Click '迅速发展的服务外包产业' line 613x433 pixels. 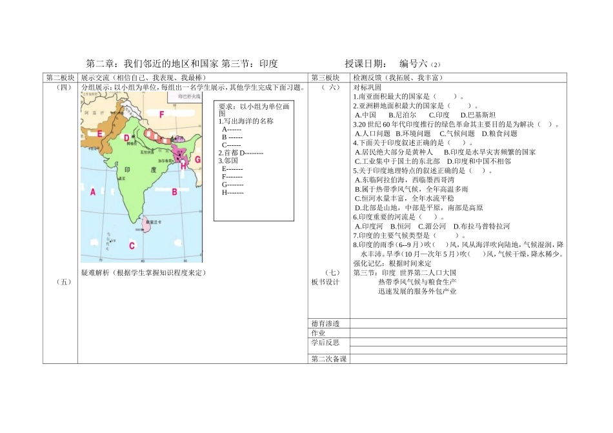pos(417,291)
